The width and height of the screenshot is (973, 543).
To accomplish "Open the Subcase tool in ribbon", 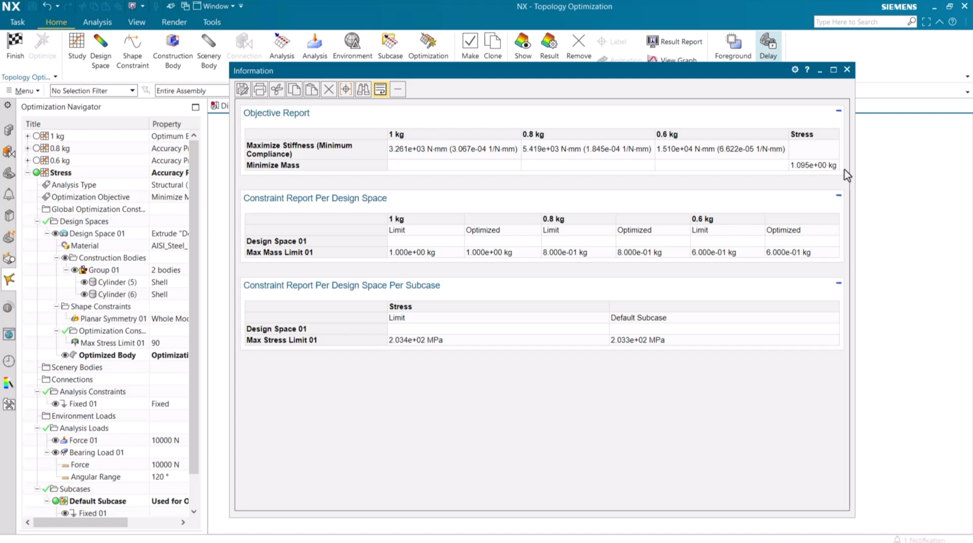I will (x=390, y=42).
